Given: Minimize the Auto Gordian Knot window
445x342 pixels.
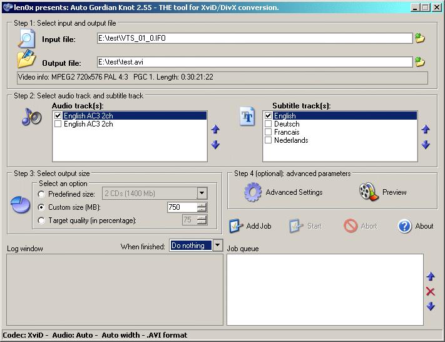Looking at the screenshot, I should (415, 8).
